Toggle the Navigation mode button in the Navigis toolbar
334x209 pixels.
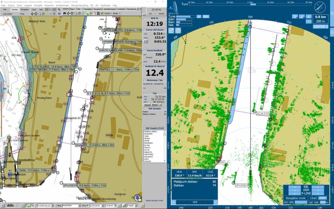pyautogui.click(x=24, y=9)
